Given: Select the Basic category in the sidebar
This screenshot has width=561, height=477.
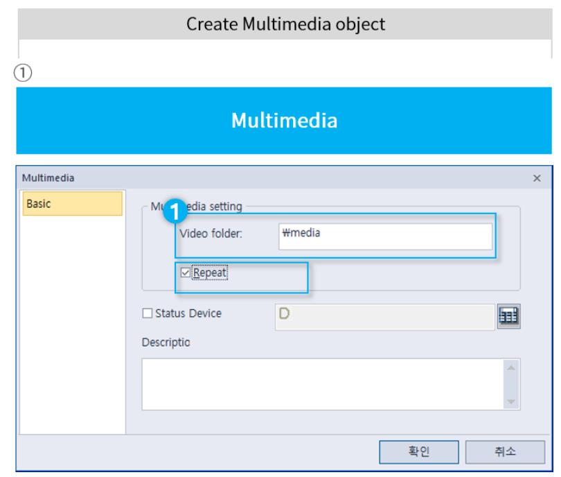Looking at the screenshot, I should 72,203.
